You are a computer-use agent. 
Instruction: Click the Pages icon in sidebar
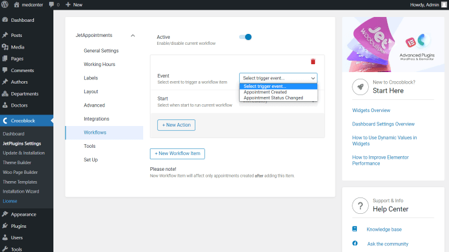(5, 58)
